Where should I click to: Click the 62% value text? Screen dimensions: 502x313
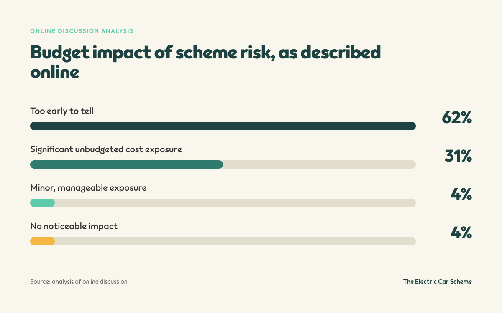point(457,118)
